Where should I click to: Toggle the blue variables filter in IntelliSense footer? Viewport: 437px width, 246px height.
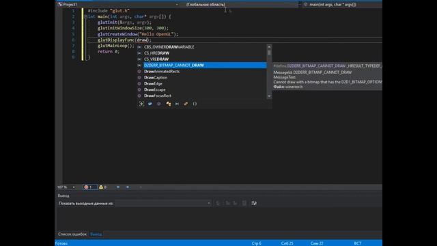pos(150,104)
